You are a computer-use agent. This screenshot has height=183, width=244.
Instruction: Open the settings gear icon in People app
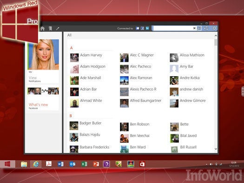pyautogui.click(x=214, y=28)
